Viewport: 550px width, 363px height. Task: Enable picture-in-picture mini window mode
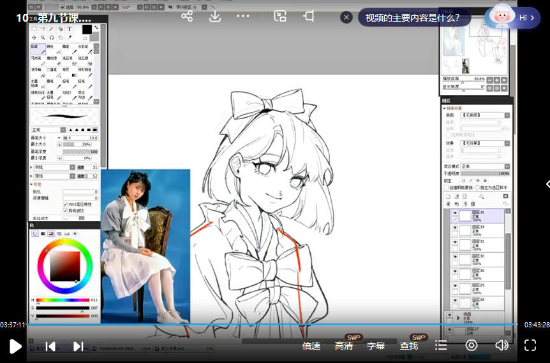click(280, 17)
